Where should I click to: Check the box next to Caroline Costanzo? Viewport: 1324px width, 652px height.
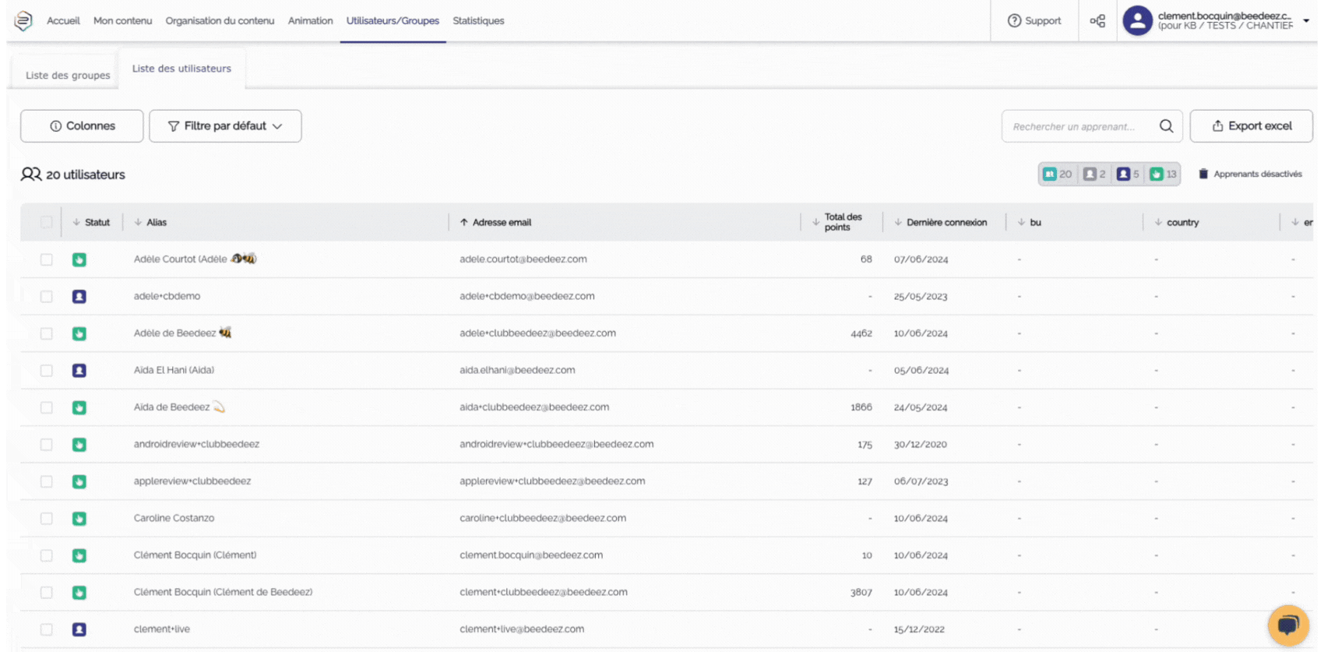tap(47, 519)
